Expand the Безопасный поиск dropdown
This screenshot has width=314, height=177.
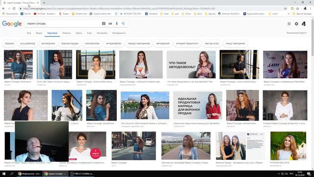click(296, 33)
